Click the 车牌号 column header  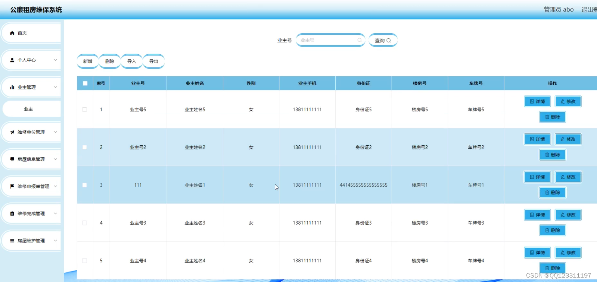click(476, 83)
